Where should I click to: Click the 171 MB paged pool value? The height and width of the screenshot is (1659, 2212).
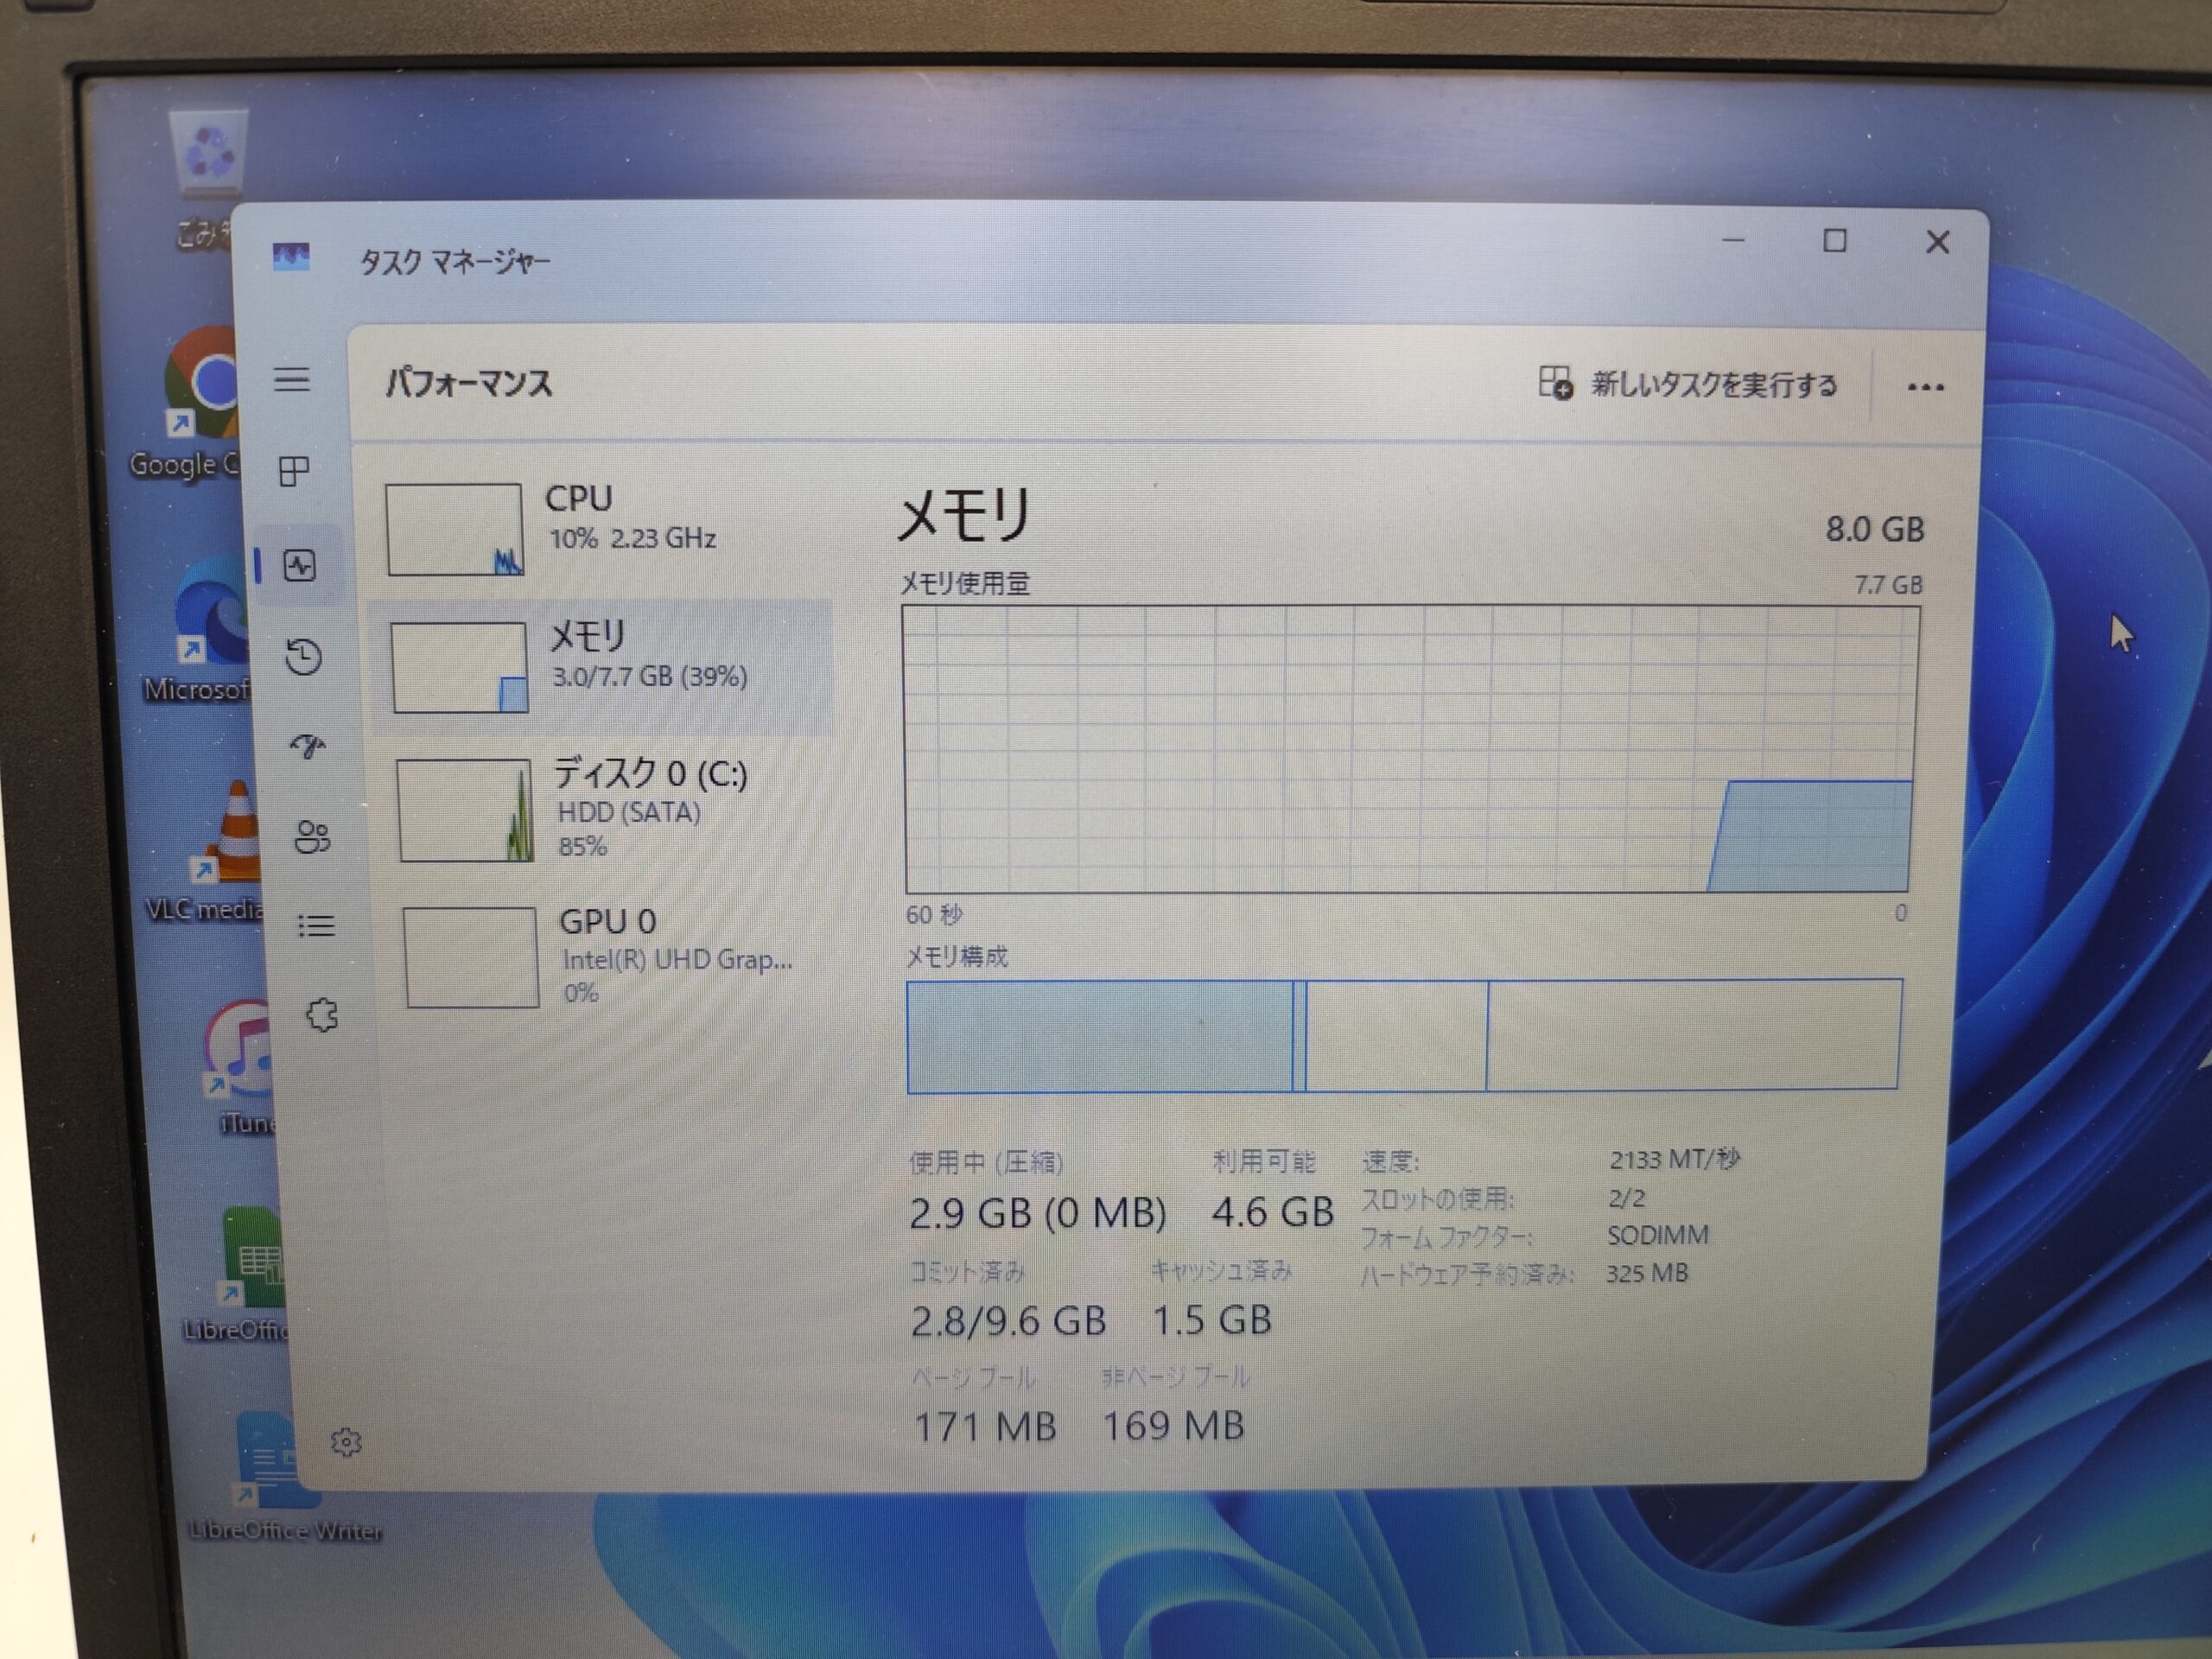click(985, 1427)
